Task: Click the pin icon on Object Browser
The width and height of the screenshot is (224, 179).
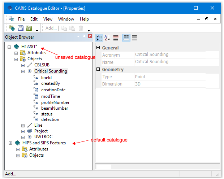Action: [x=84, y=37]
